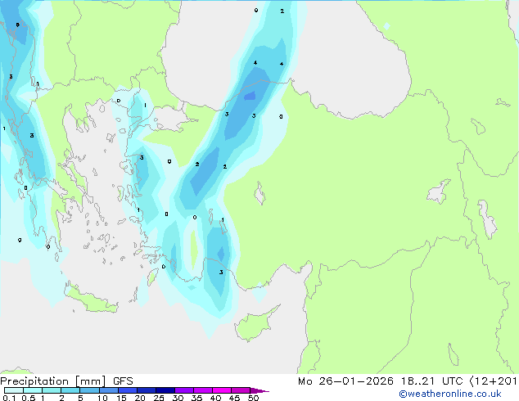Click the "15" legend value
This screenshot has height=401, width=519.
click(x=121, y=398)
